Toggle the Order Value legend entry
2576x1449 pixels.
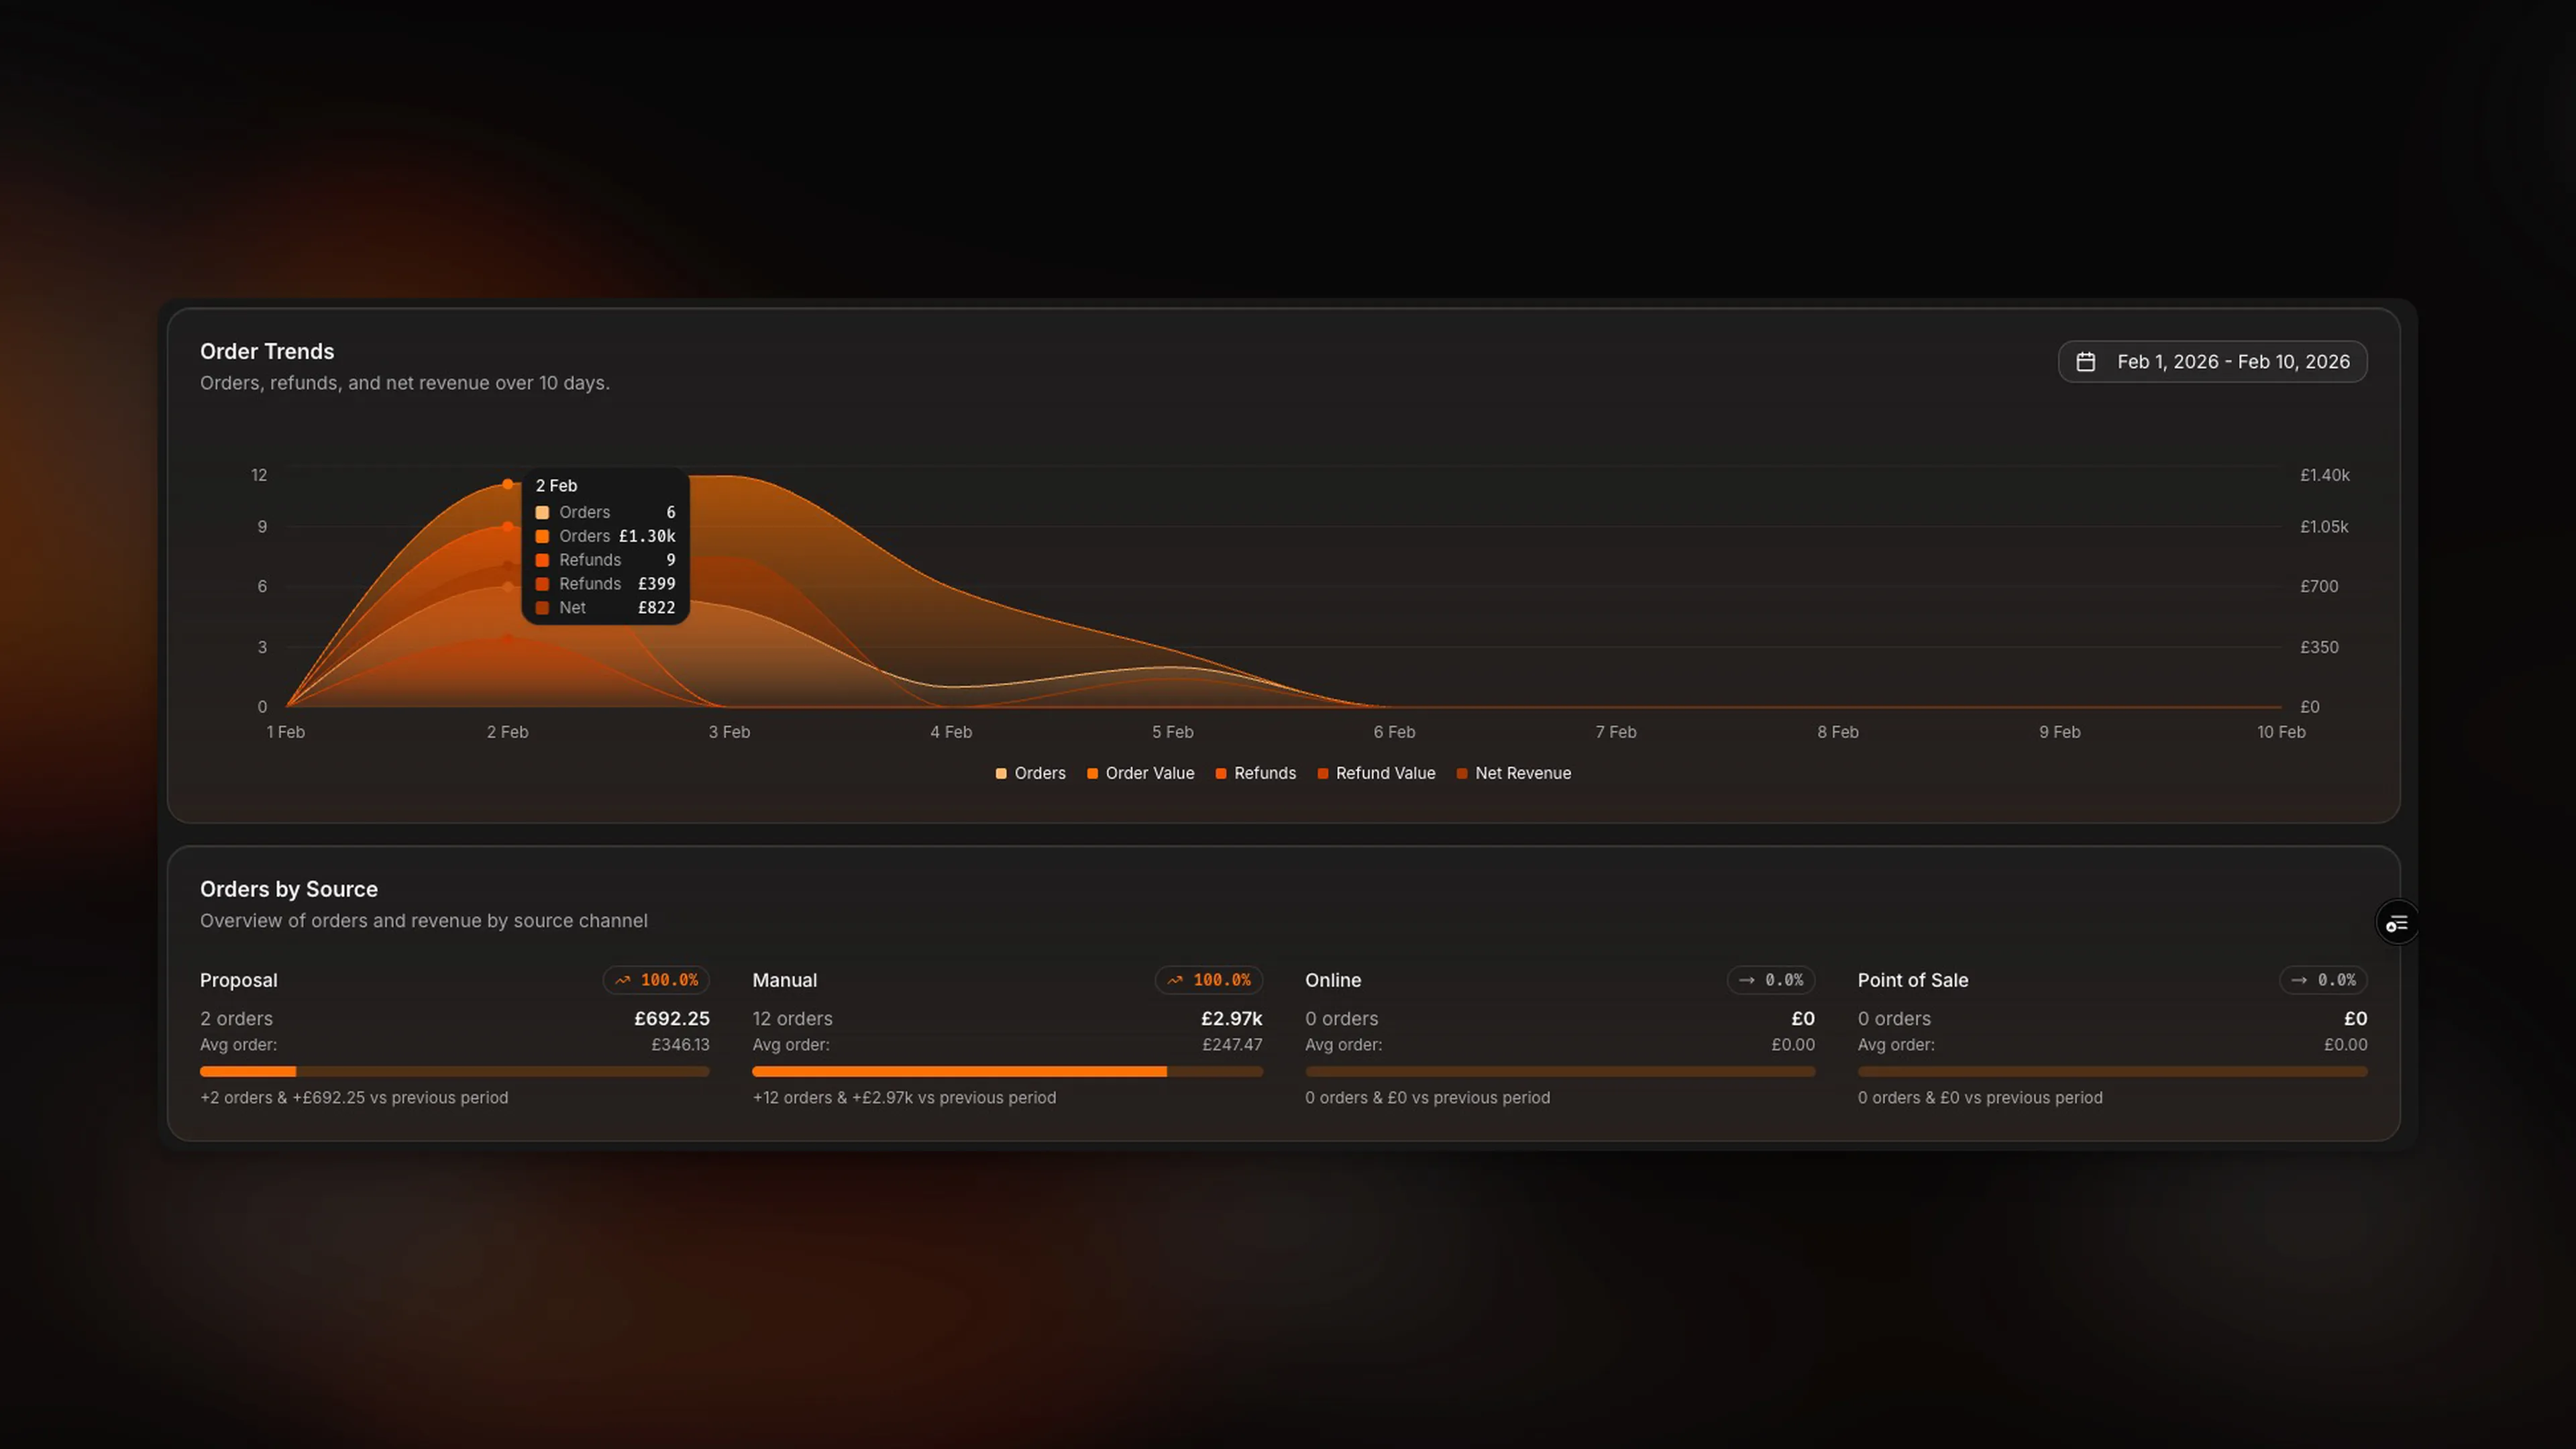click(x=1140, y=773)
